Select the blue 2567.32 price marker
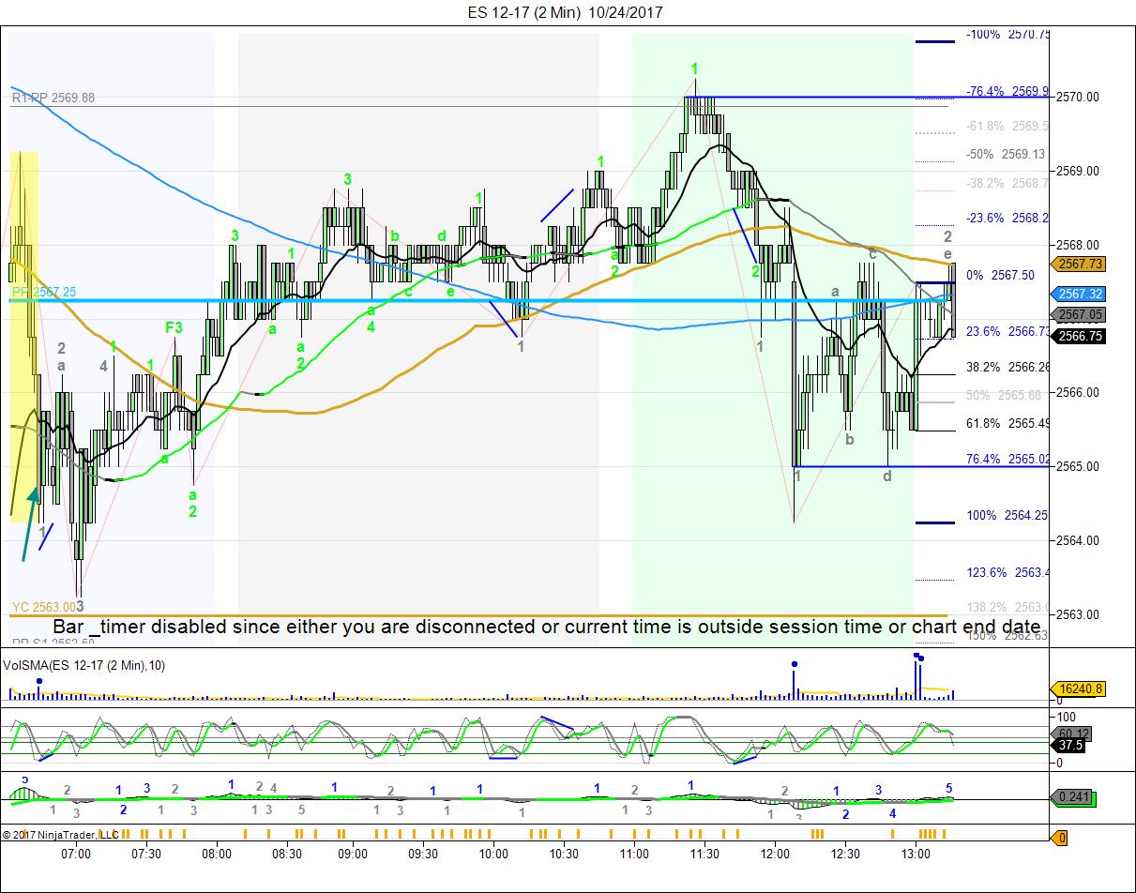This screenshot has width=1136, height=893. pos(1079,294)
